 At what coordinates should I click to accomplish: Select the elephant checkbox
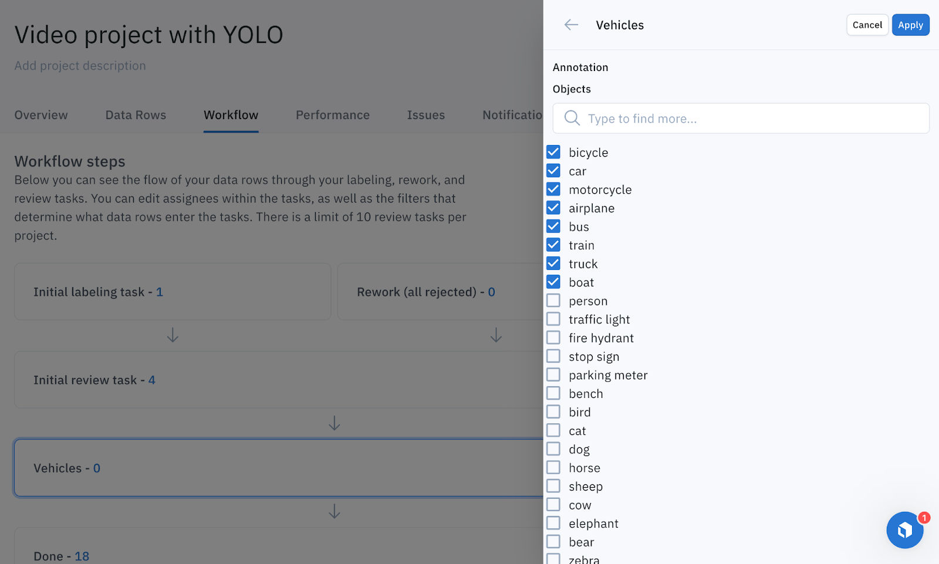point(553,524)
